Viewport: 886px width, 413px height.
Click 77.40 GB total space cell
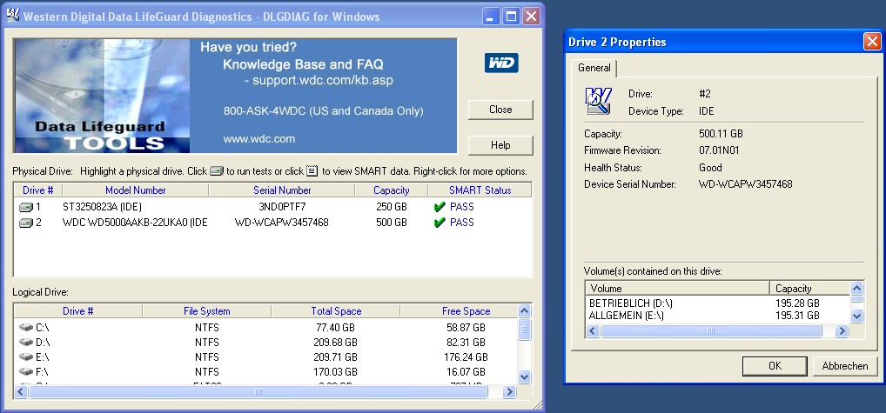[x=336, y=327]
